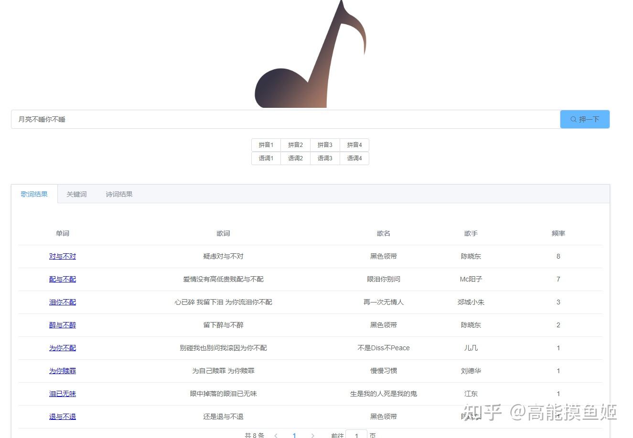This screenshot has height=438, width=633.
Task: Select page 1 in pagination
Action: pyautogui.click(x=294, y=435)
